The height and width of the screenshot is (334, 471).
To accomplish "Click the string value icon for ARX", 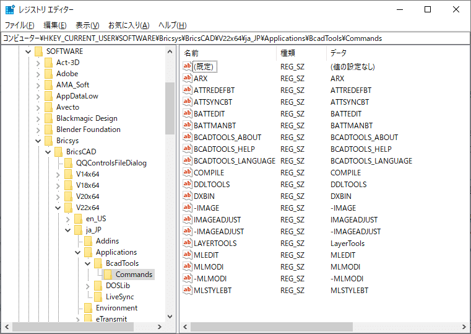I will tap(187, 78).
